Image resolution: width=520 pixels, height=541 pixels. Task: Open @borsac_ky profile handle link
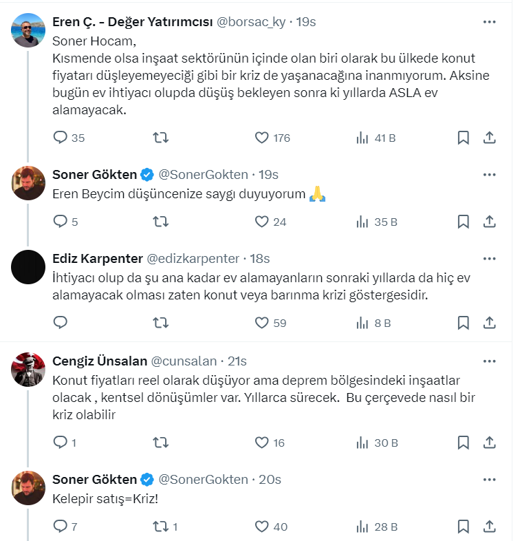pyautogui.click(x=251, y=22)
